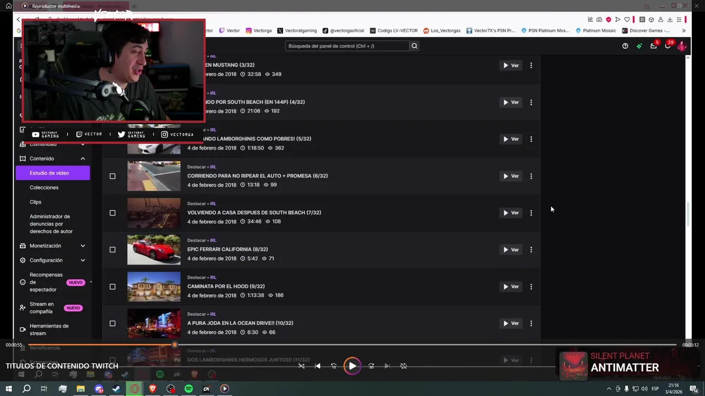Open Steam from the taskbar
Image resolution: width=705 pixels, height=396 pixels.
click(x=117, y=389)
